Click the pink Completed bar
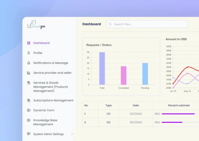This screenshot has height=141, width=199. (x=124, y=75)
